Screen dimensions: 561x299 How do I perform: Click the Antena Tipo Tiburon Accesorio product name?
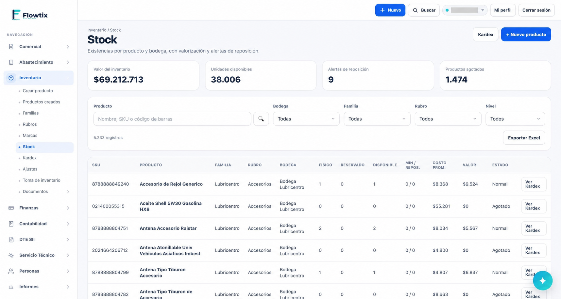(x=162, y=273)
